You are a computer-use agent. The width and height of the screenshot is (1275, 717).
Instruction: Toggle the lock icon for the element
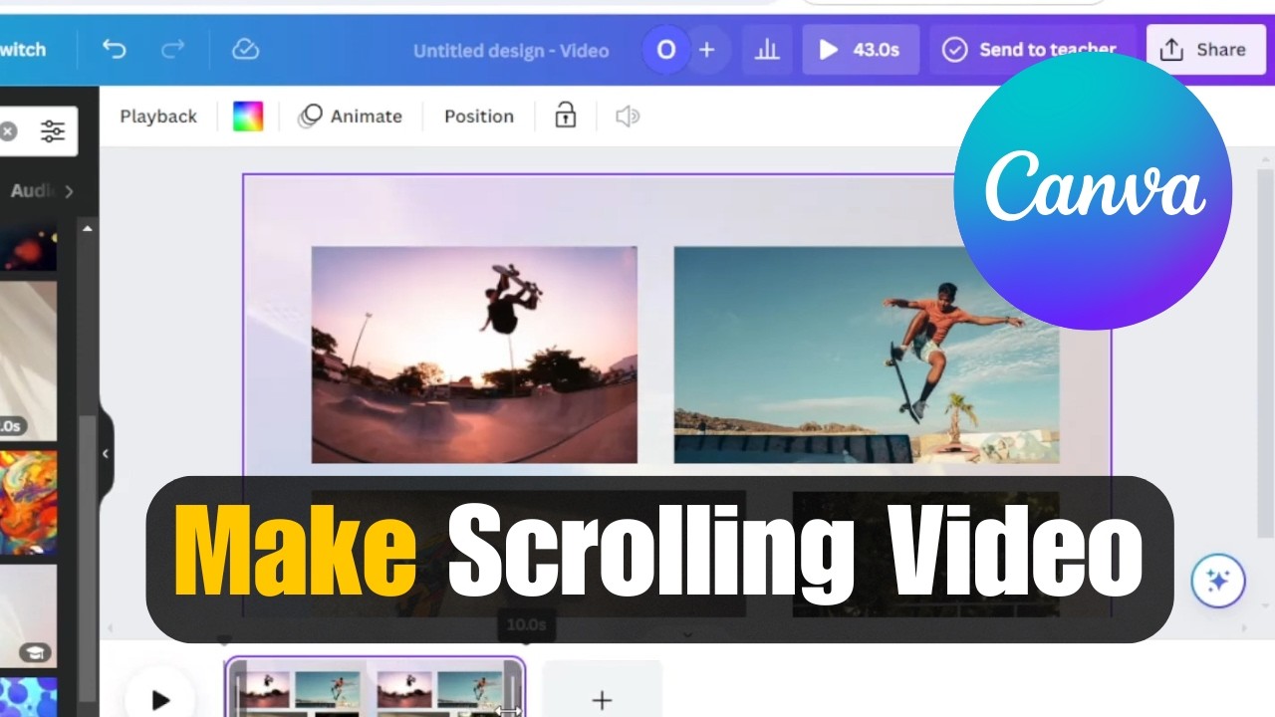tap(566, 117)
